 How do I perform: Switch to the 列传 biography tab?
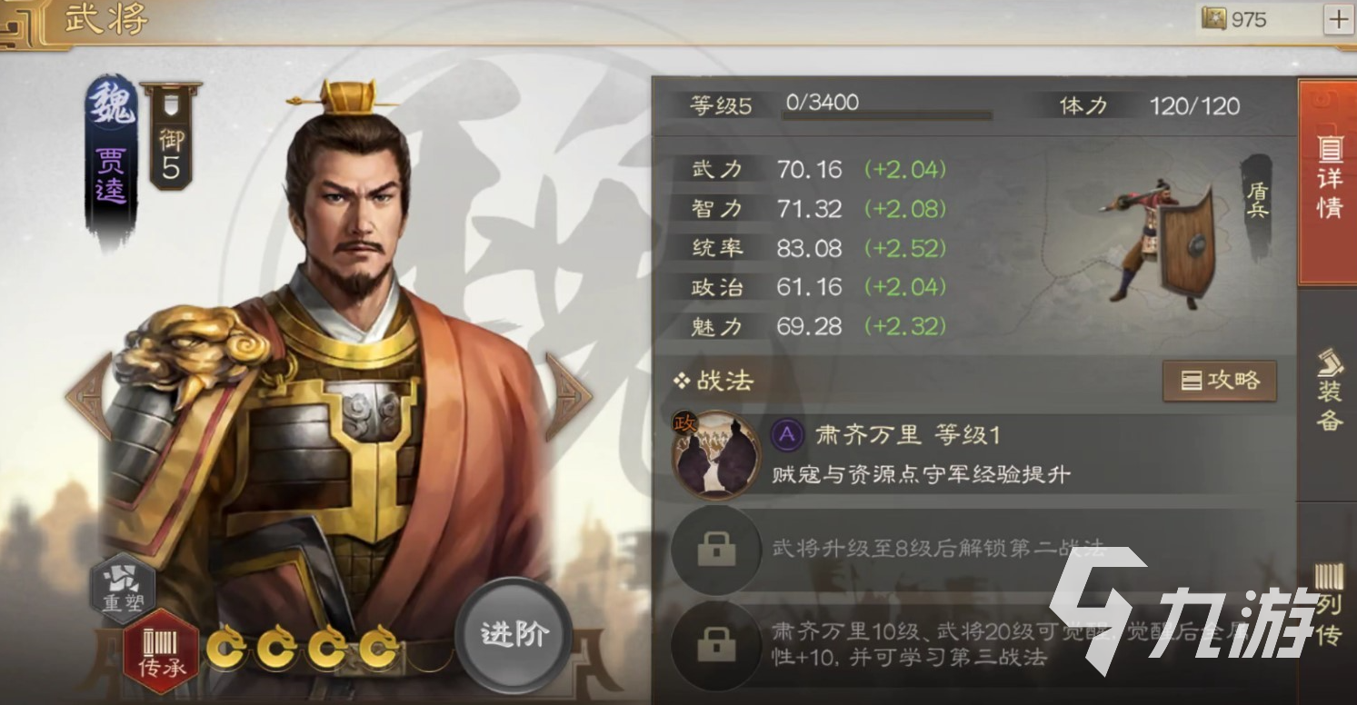pos(1328,603)
